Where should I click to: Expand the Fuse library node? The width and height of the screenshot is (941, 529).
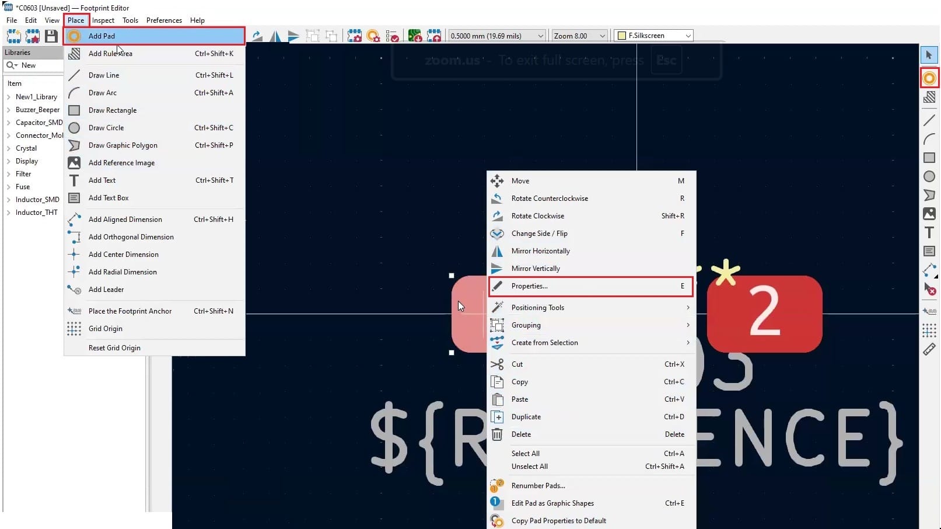click(x=9, y=187)
